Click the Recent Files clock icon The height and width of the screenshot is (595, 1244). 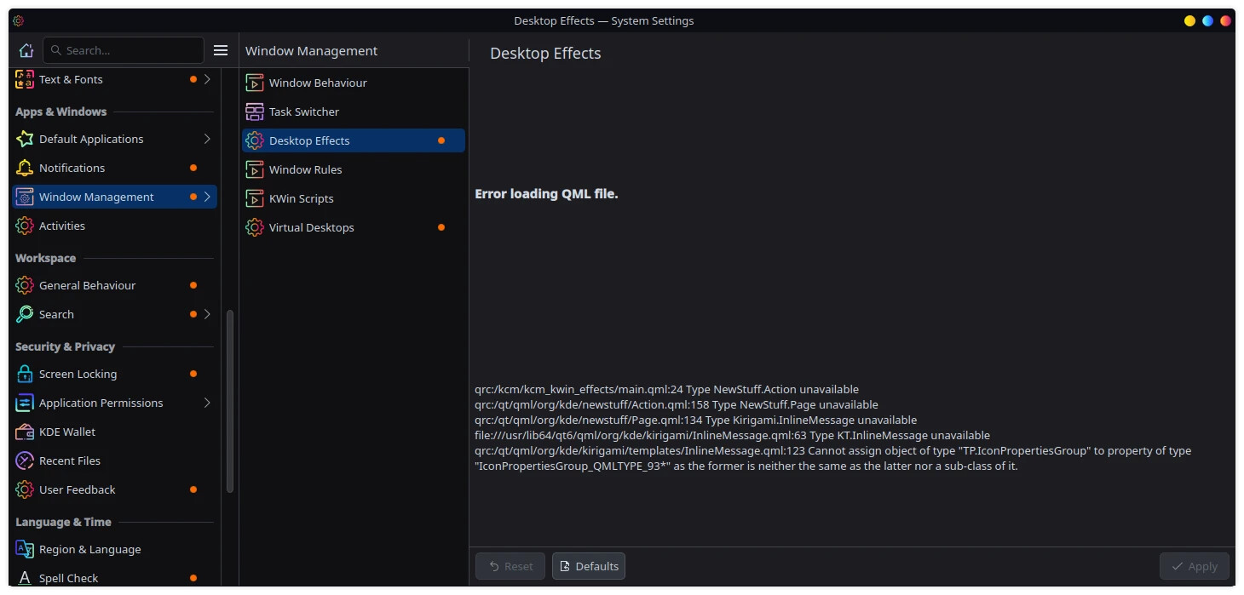coord(25,461)
